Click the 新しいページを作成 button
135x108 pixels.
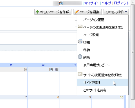pos(53,12)
